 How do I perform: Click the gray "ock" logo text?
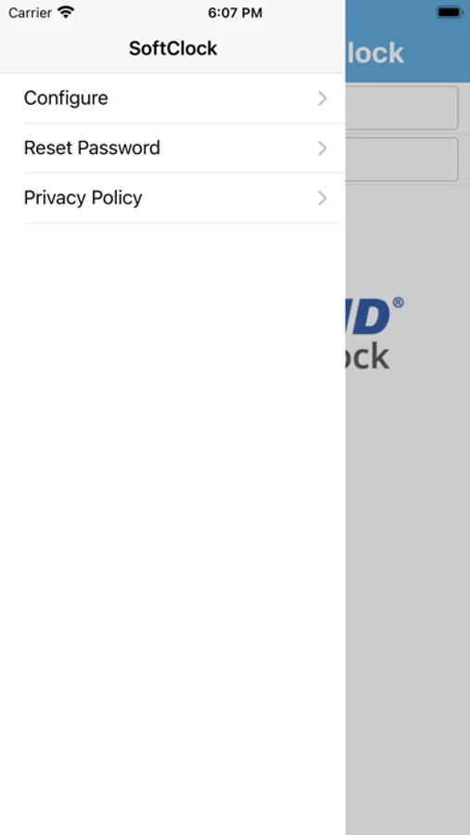(367, 355)
